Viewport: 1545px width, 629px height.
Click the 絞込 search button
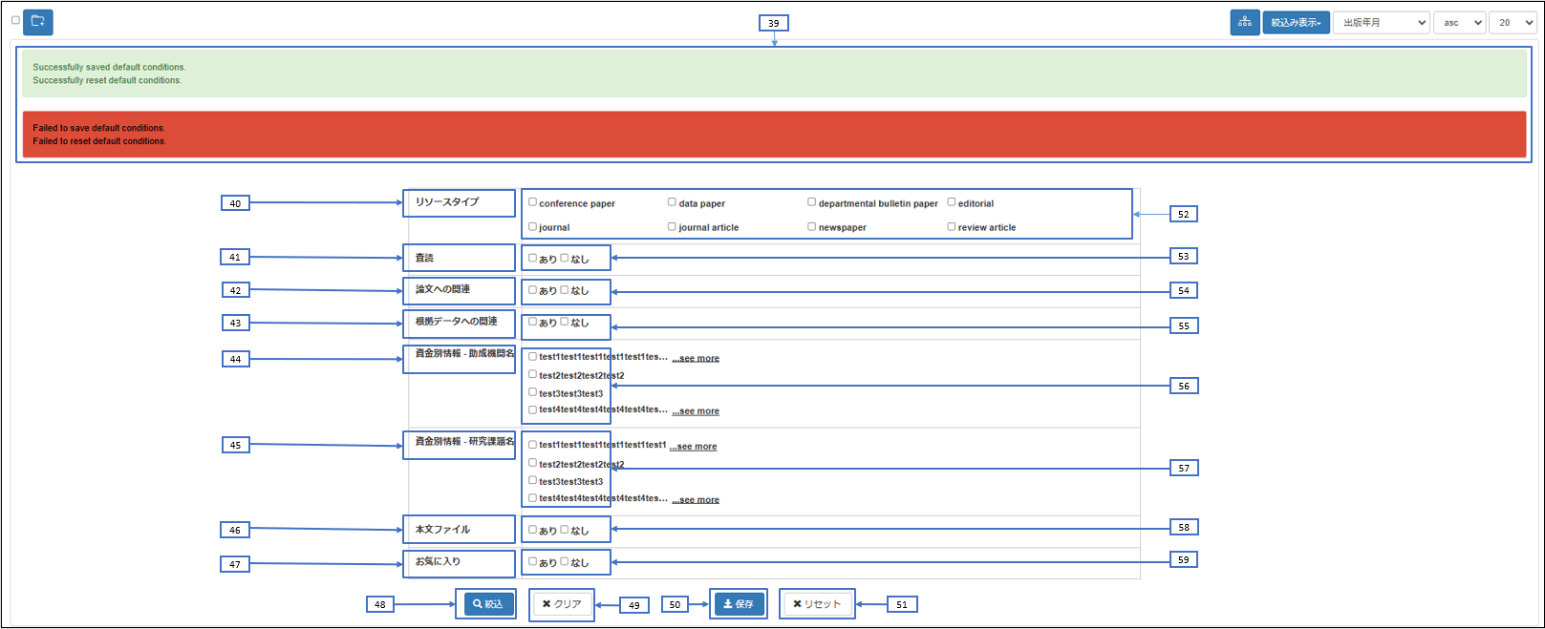[488, 604]
